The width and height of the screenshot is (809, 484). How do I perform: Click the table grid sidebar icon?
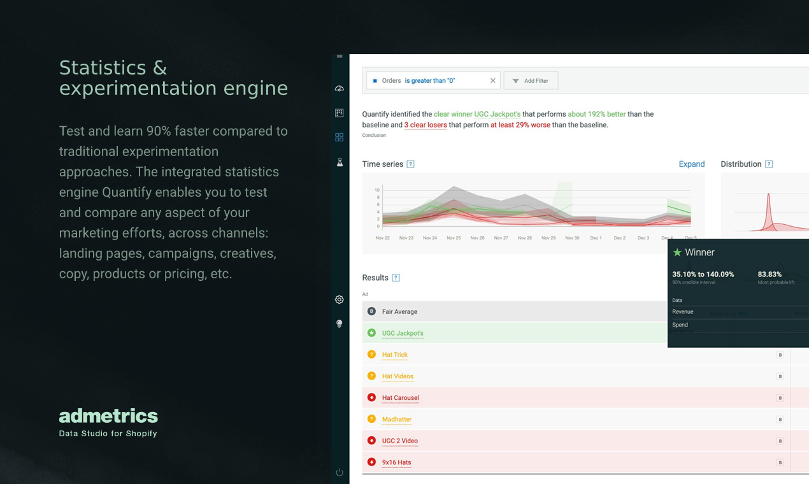click(x=340, y=113)
